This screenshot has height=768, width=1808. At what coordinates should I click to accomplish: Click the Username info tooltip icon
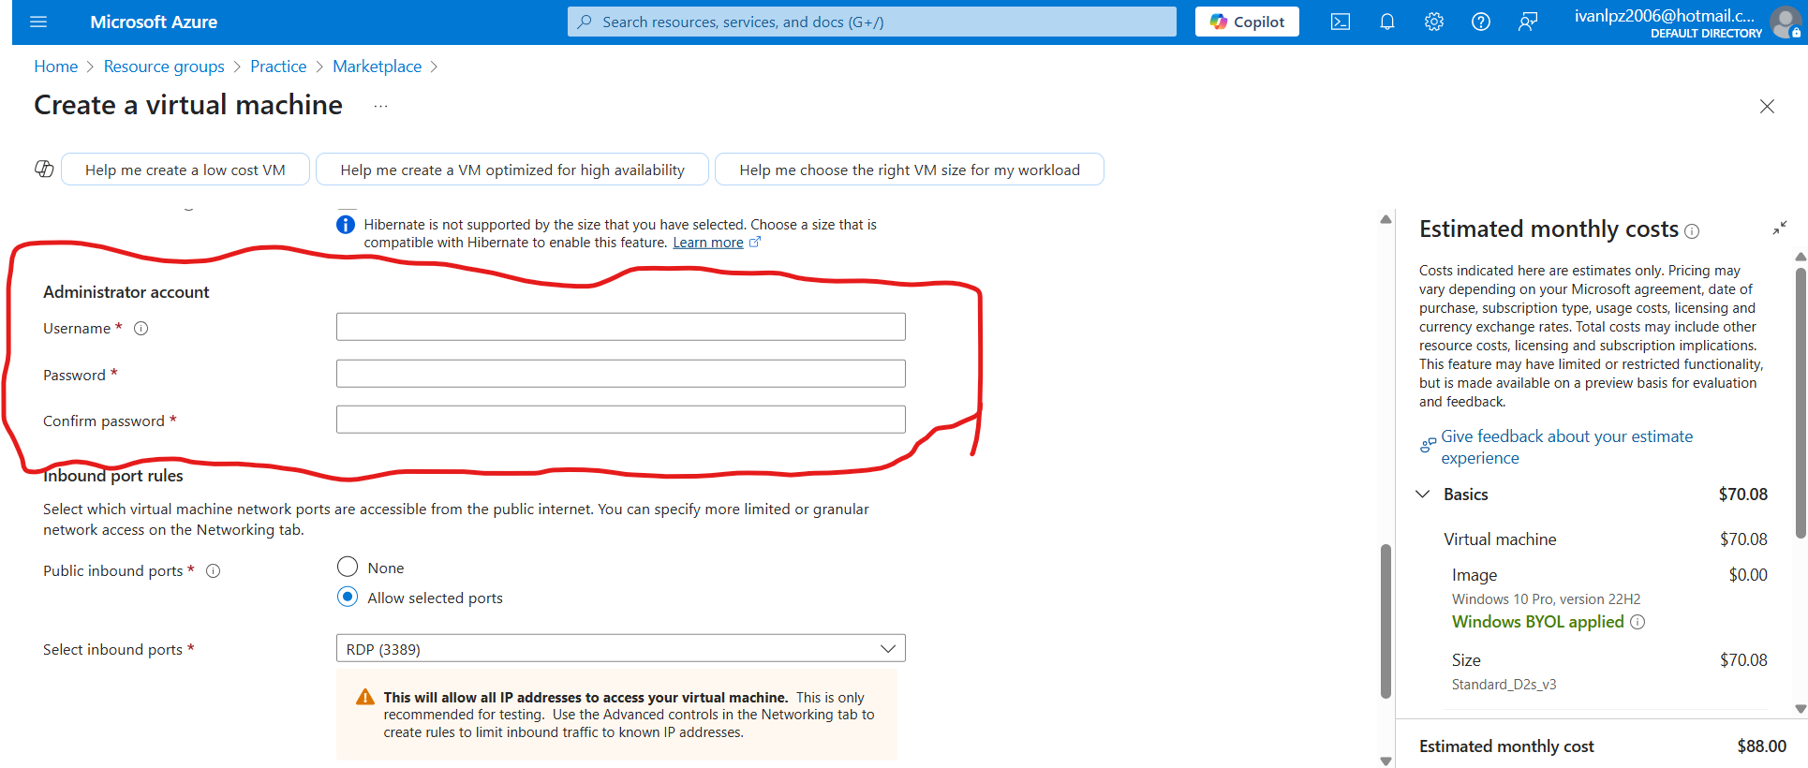[141, 328]
